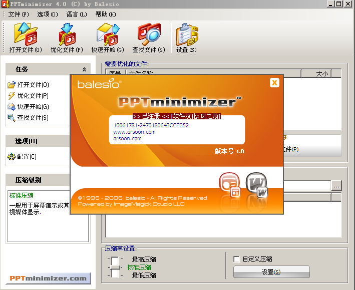Click 快速开始(G) task link in sidebar
Viewport: 355px width, 290px height.
[33, 106]
